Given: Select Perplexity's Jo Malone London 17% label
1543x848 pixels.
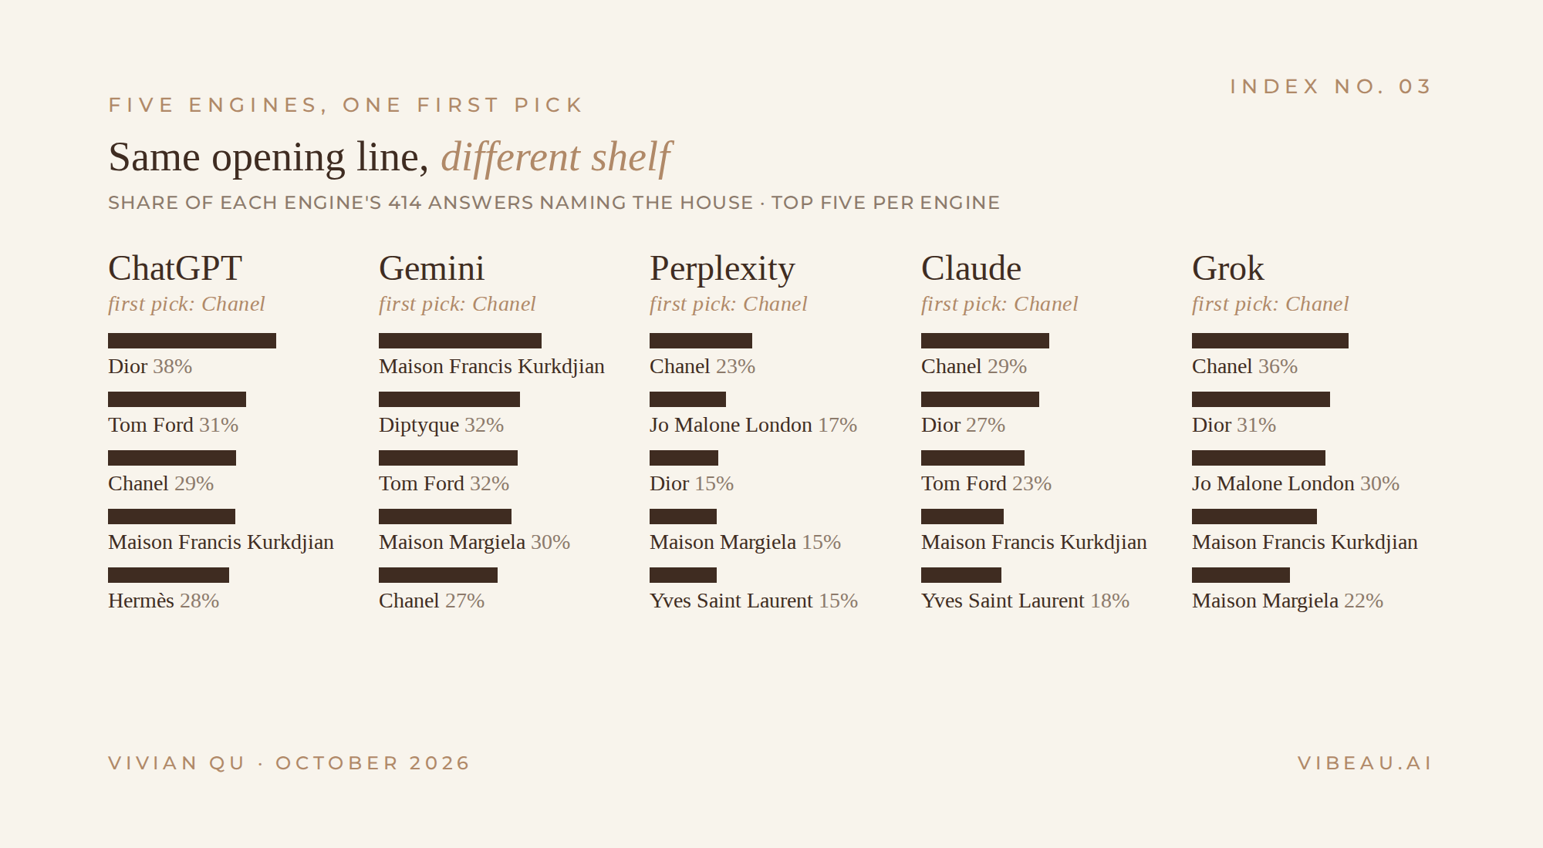Looking at the screenshot, I should [754, 425].
